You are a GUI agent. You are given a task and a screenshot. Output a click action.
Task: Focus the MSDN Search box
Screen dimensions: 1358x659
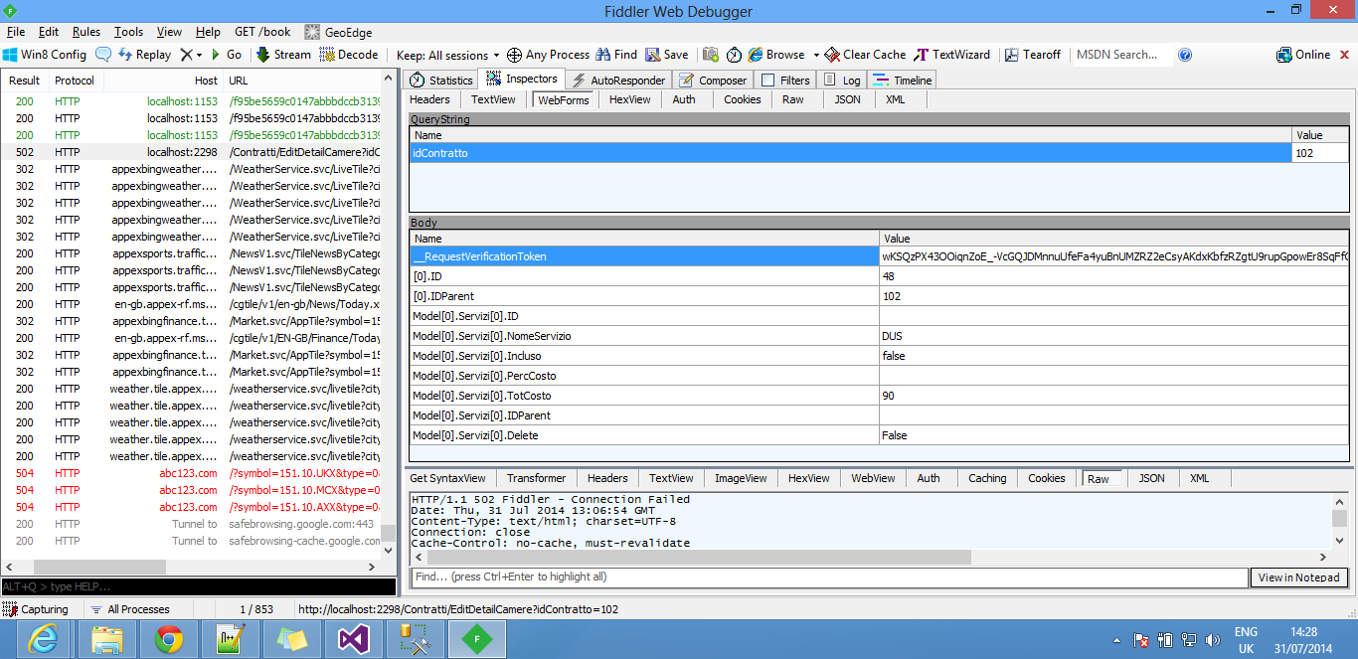pos(1120,55)
